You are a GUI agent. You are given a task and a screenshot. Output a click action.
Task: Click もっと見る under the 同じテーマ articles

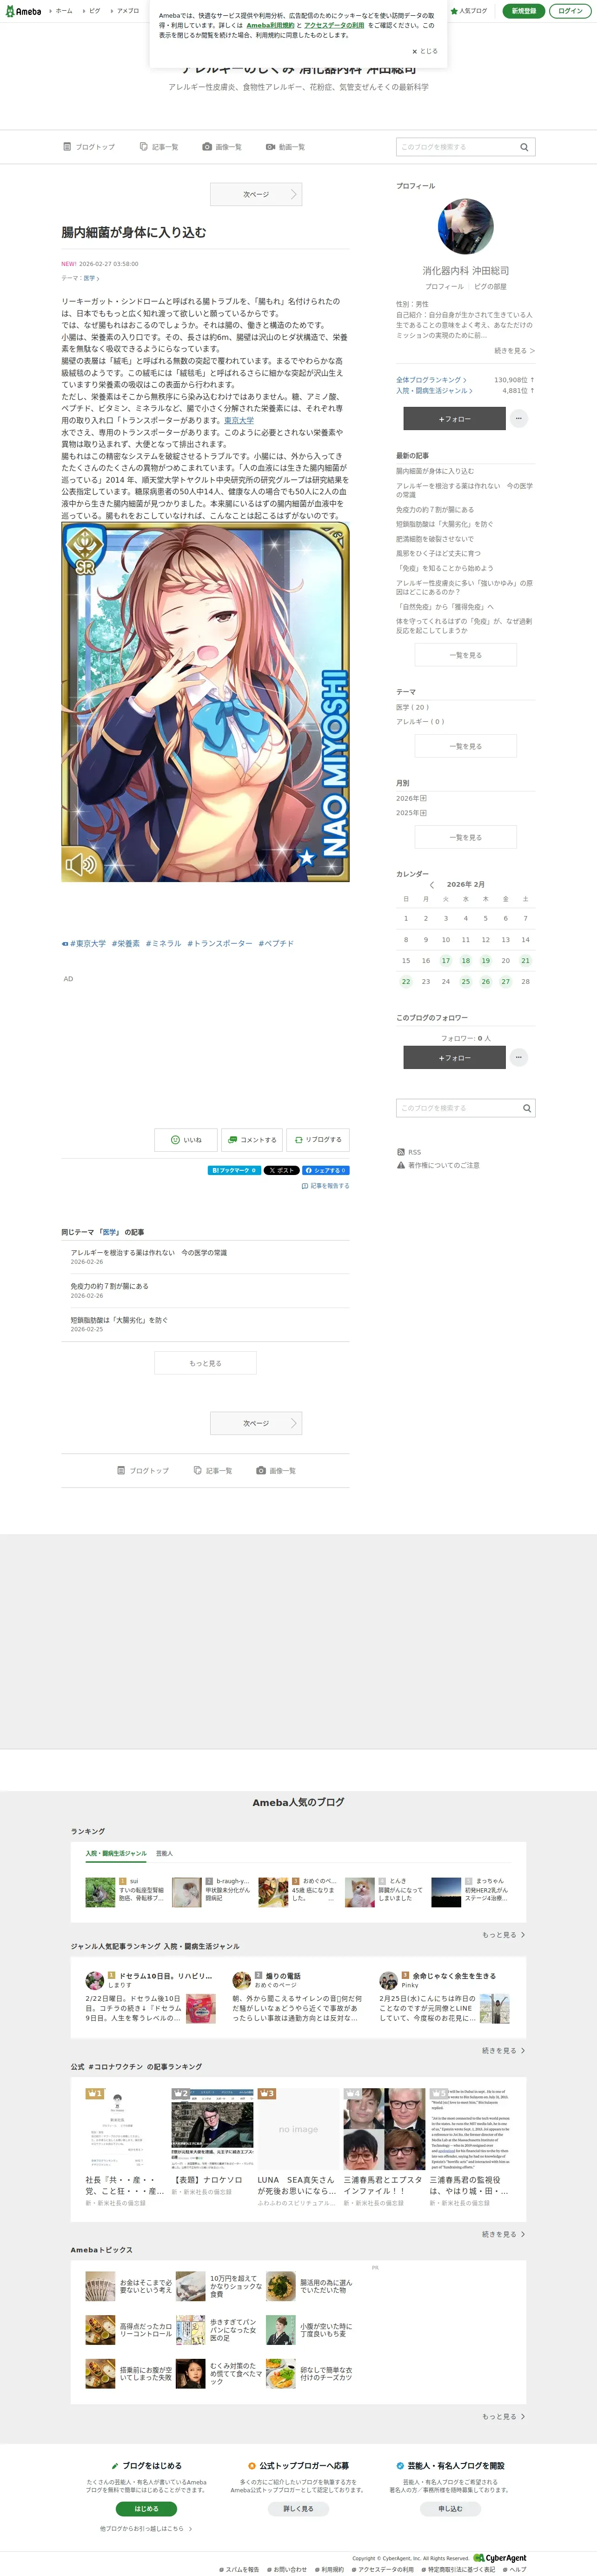pyautogui.click(x=205, y=1363)
